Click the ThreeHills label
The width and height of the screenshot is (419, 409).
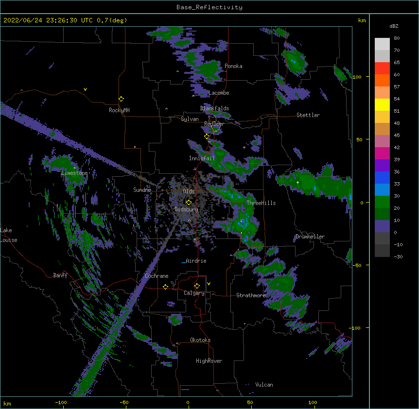point(261,203)
